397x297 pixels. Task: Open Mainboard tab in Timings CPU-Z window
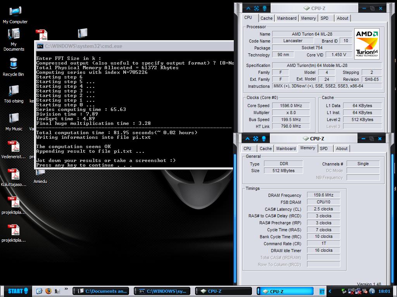[286, 148]
